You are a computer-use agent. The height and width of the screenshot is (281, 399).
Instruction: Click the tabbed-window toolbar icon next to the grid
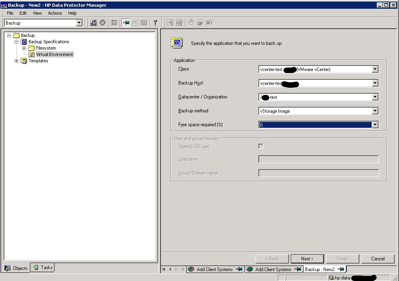(x=144, y=23)
